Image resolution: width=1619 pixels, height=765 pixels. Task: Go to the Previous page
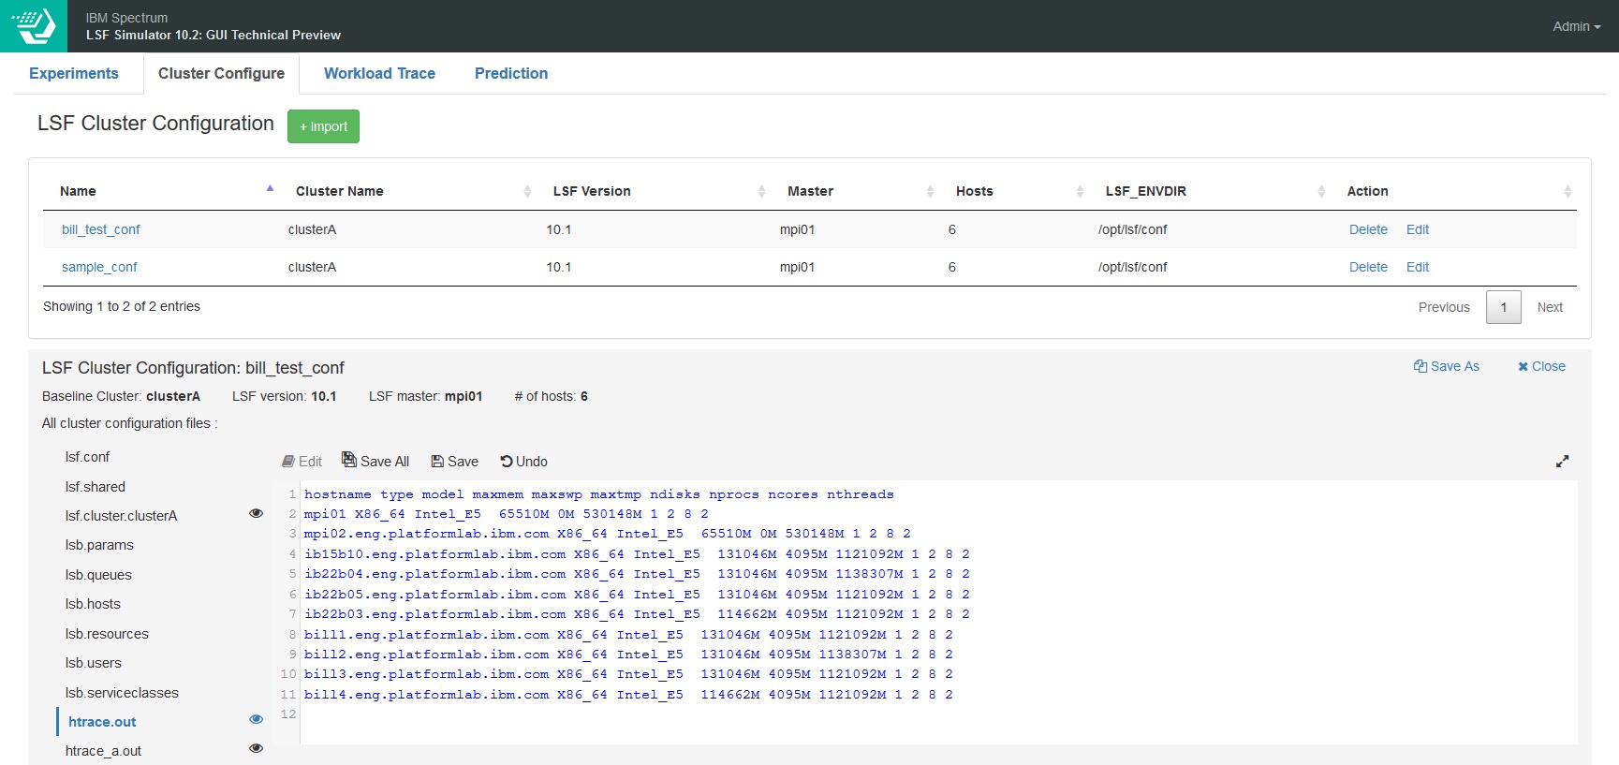click(1444, 307)
